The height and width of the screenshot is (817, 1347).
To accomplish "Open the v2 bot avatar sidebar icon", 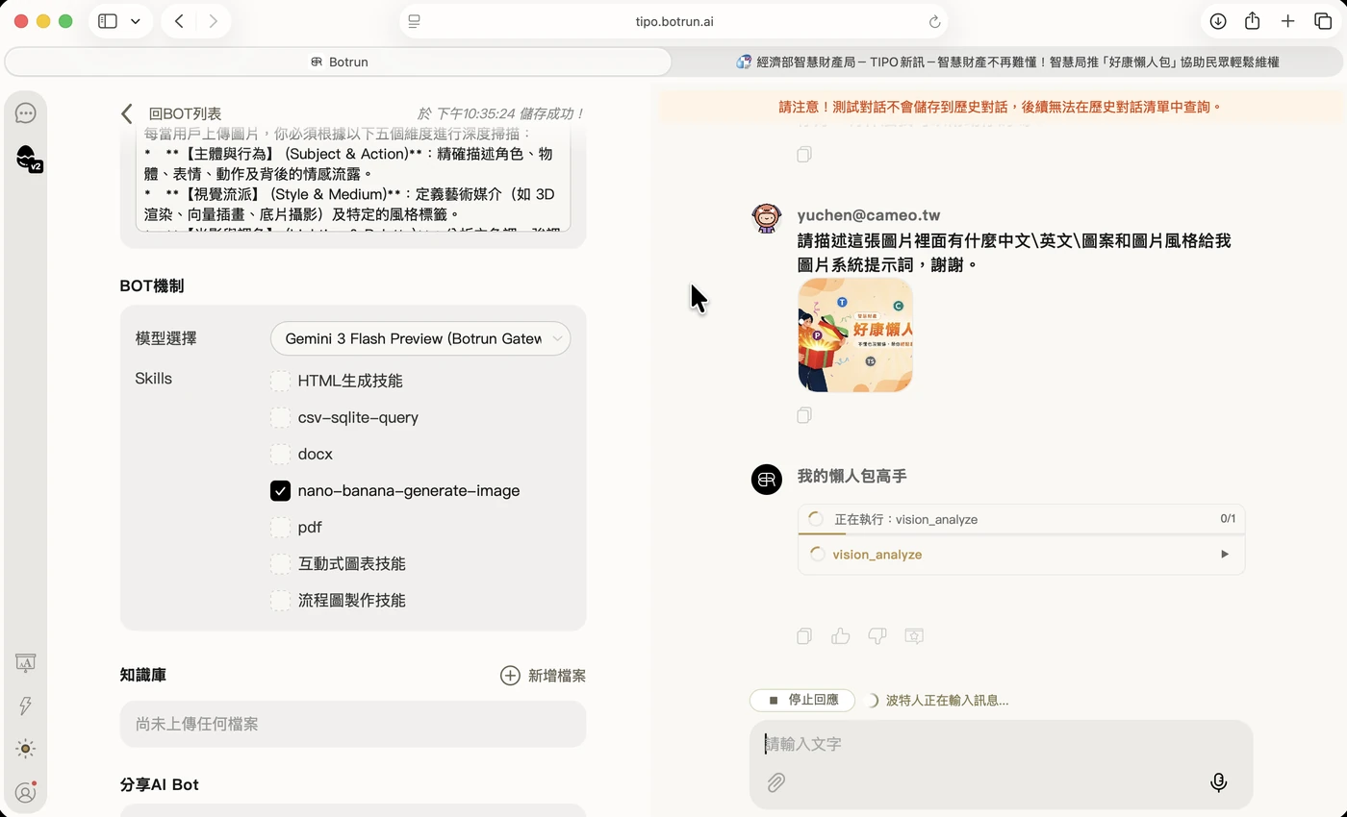I will [x=27, y=158].
